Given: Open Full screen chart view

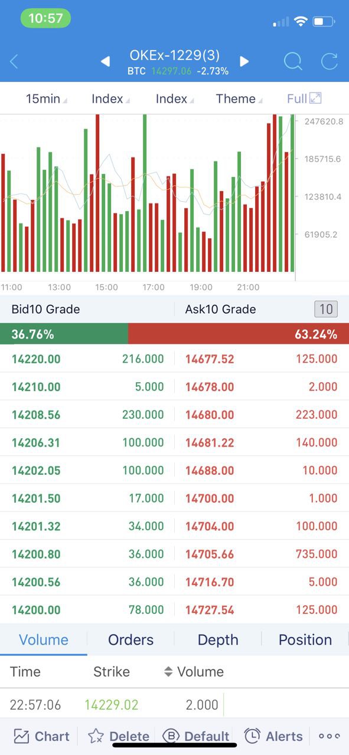Looking at the screenshot, I should coord(304,99).
